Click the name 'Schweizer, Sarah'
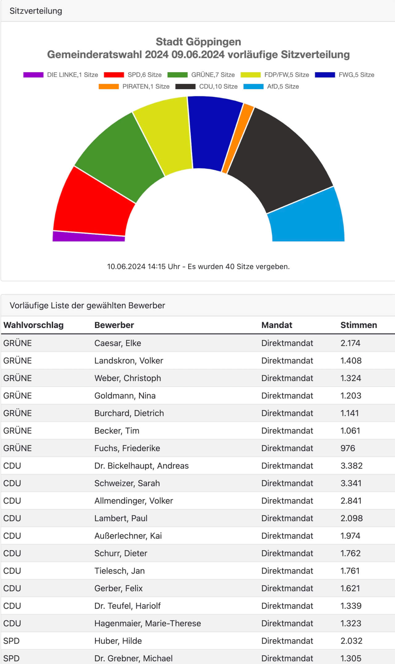This screenshot has width=395, height=664. tap(127, 483)
